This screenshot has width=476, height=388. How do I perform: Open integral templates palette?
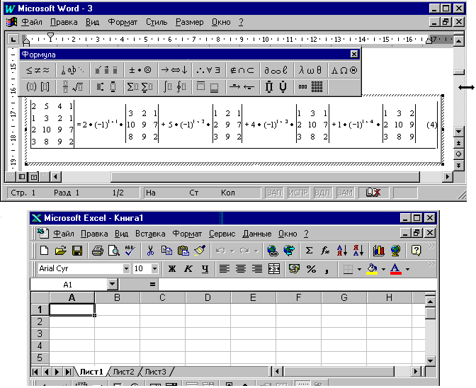point(174,87)
